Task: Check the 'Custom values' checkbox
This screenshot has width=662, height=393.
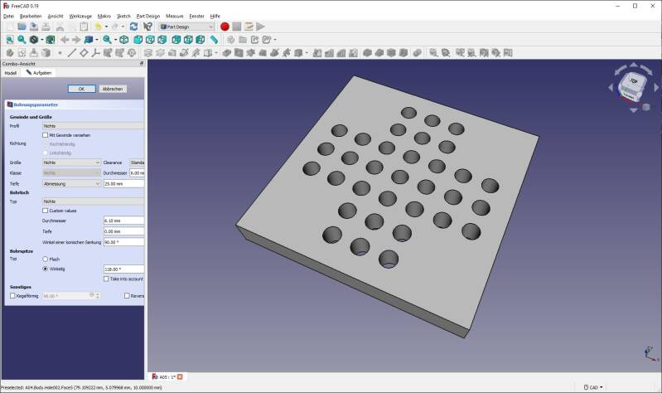Action: 46,211
